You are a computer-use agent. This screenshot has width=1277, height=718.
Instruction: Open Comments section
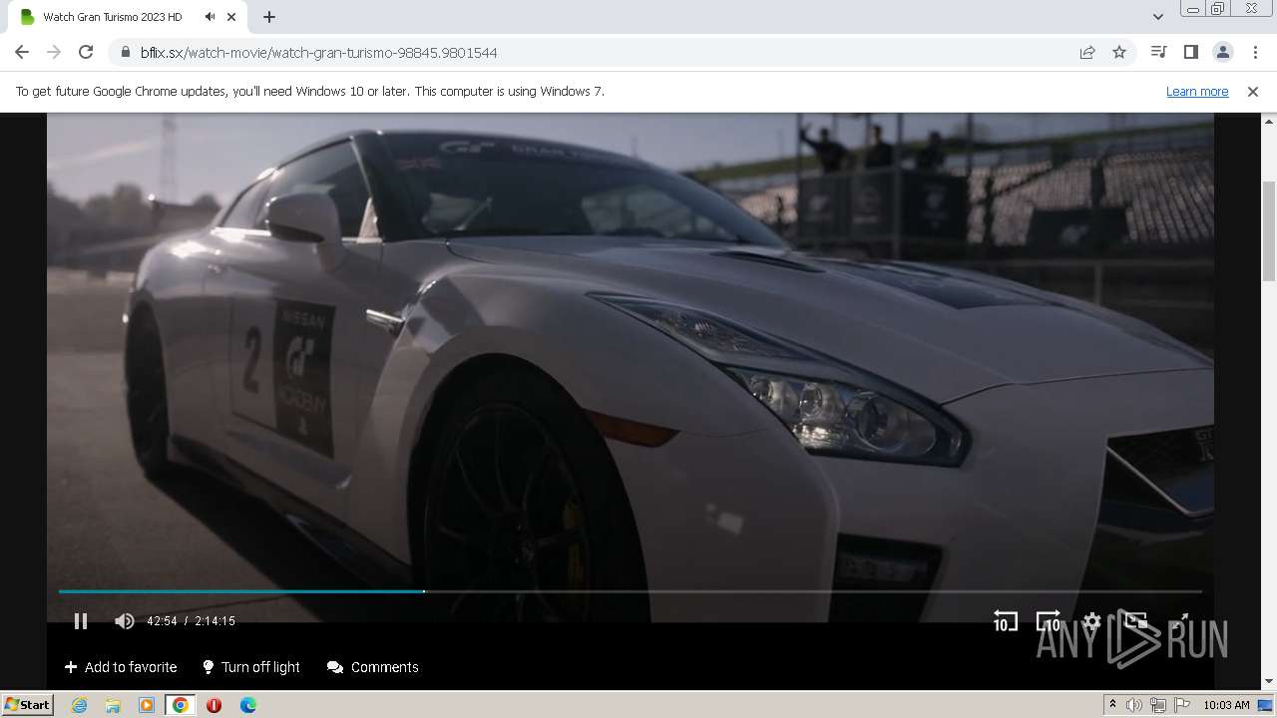pos(373,667)
